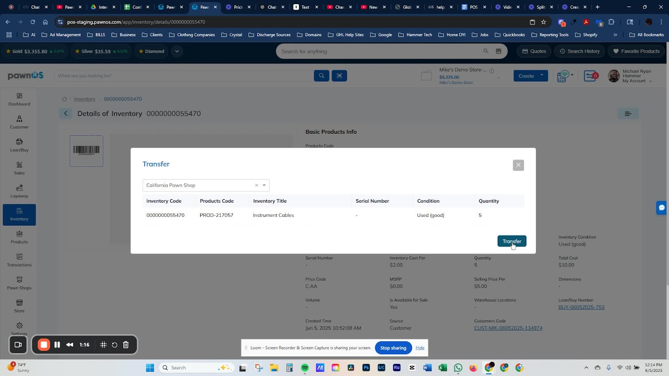Image resolution: width=669 pixels, height=376 pixels.
Task: Open Layaway section in sidebar
Action: click(19, 191)
